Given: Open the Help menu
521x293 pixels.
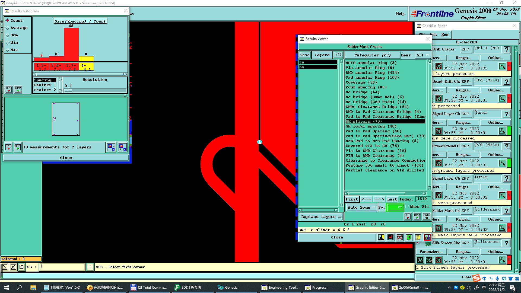Looking at the screenshot, I should [400, 14].
